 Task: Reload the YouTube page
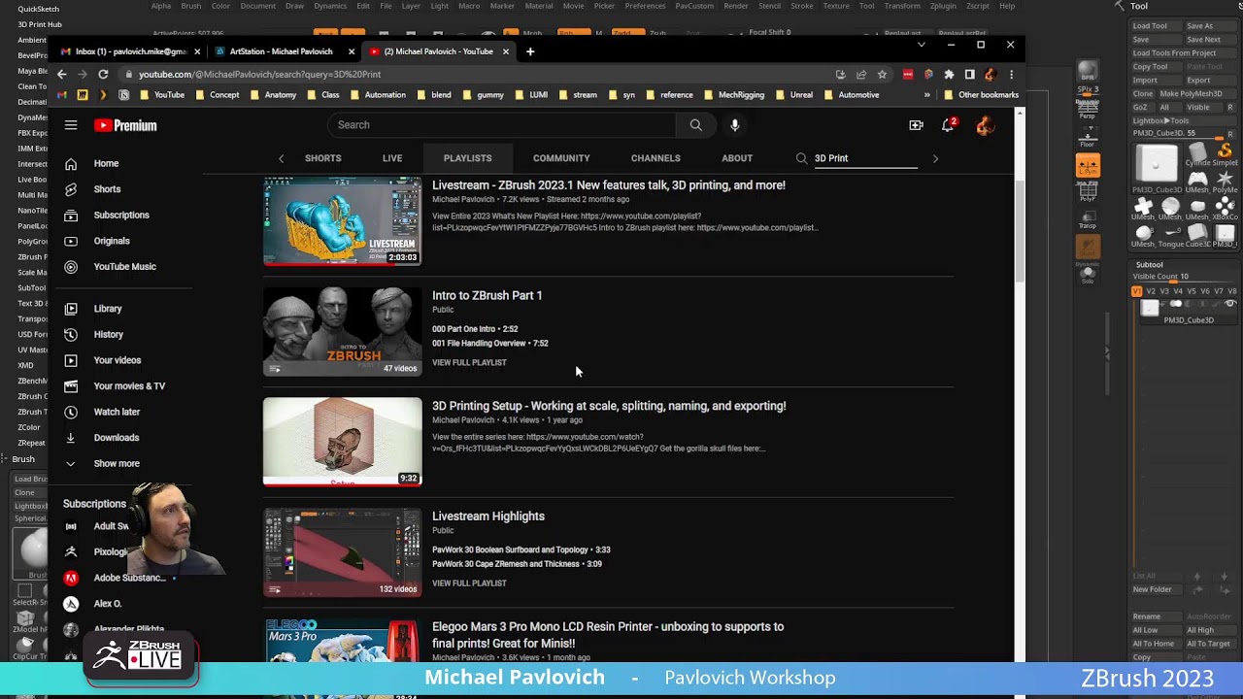[x=103, y=74]
